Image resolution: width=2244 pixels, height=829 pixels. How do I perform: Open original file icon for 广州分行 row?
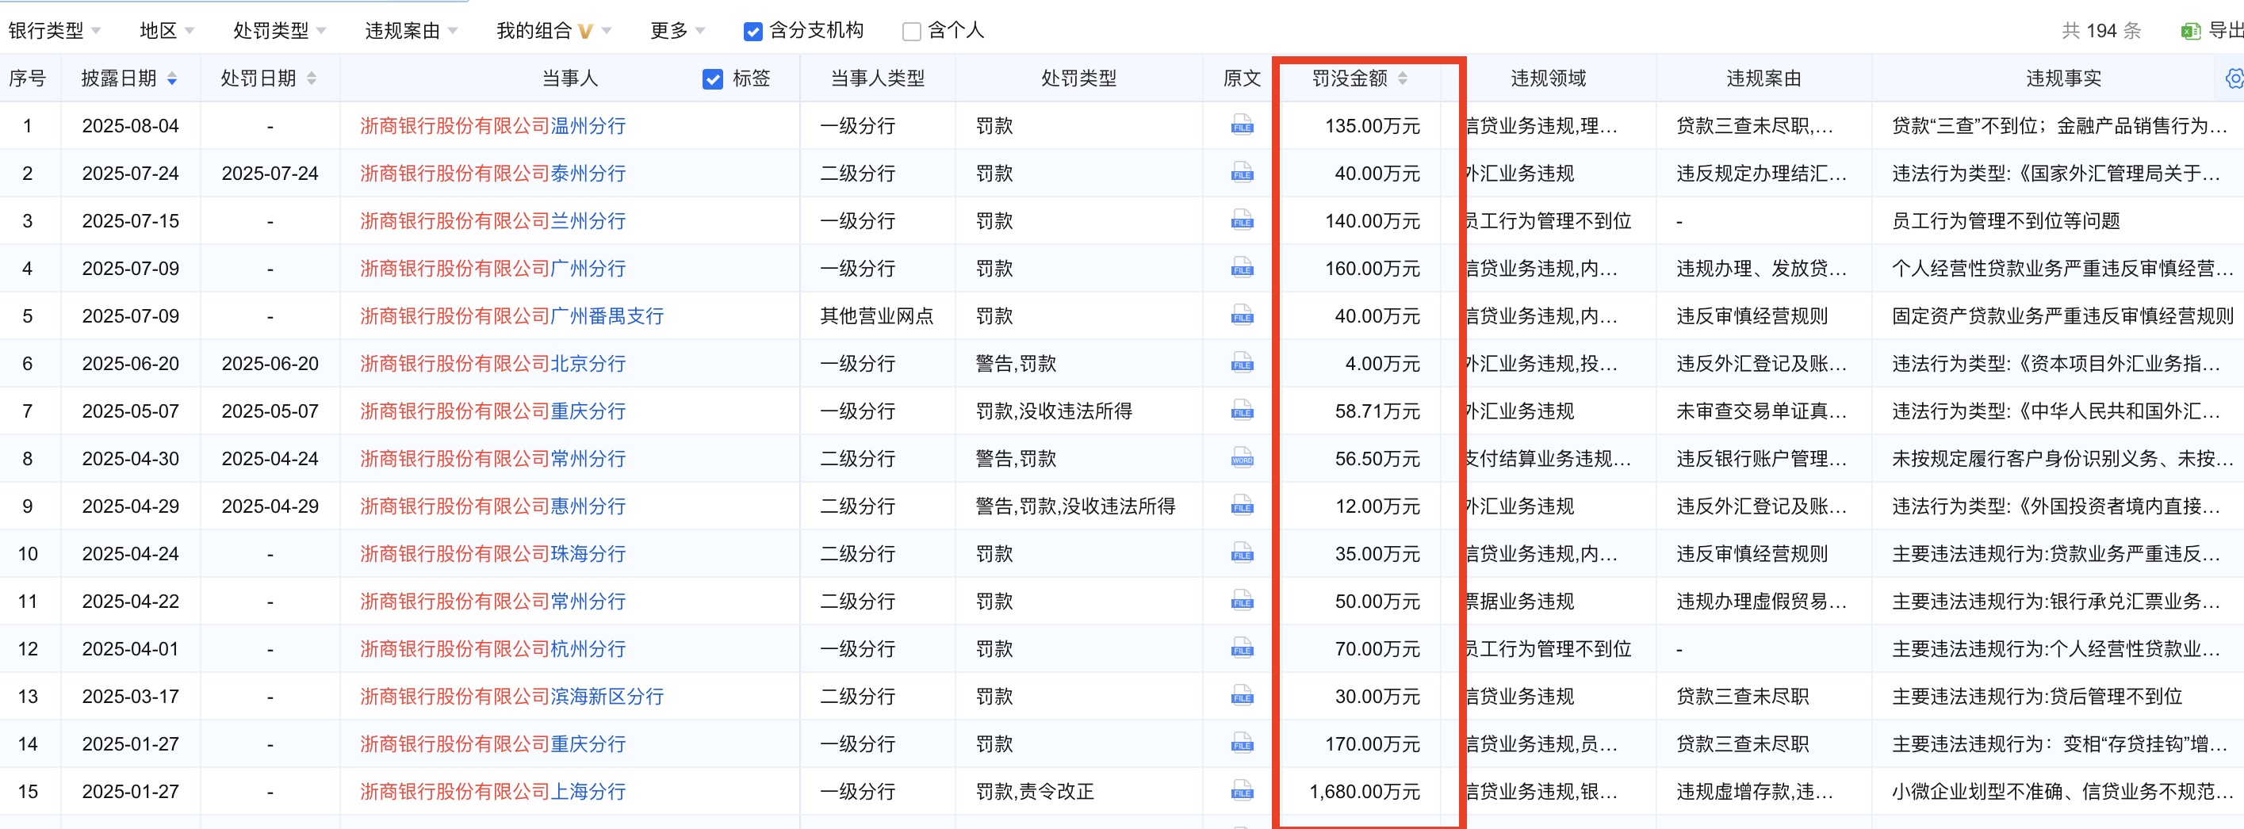(1243, 267)
